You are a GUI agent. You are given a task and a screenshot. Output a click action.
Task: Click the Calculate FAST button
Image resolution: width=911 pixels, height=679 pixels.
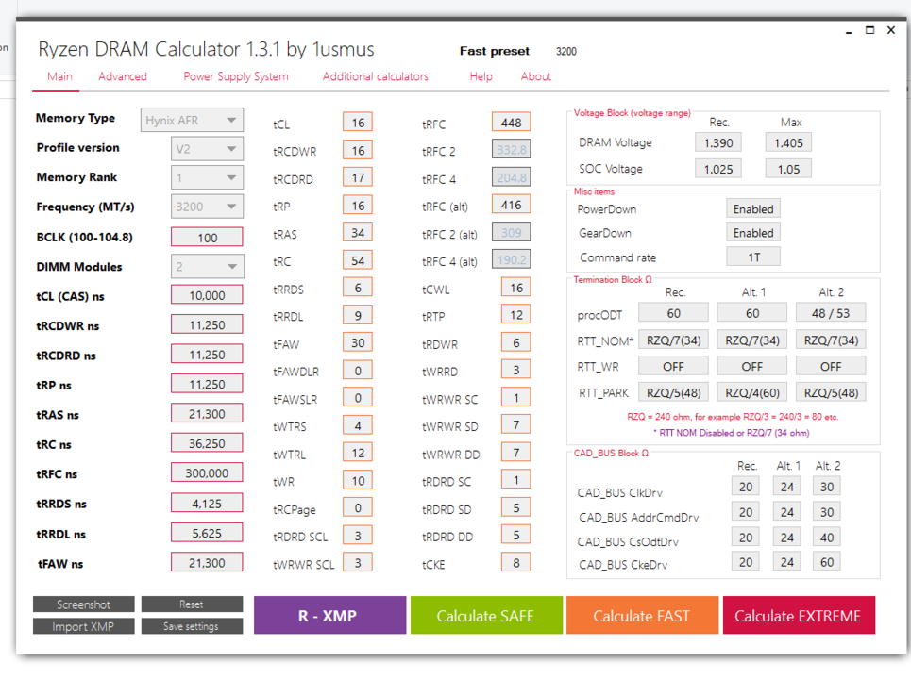(642, 615)
